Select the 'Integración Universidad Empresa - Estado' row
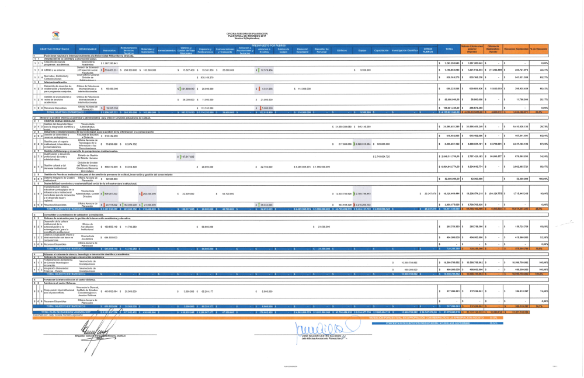This screenshot has height=378, width=584. point(290,269)
